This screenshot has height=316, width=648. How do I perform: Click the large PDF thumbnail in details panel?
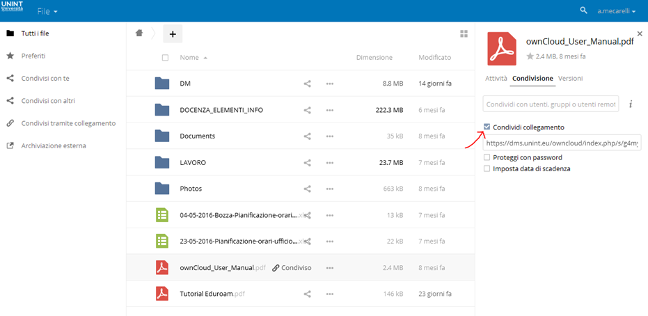point(502,48)
